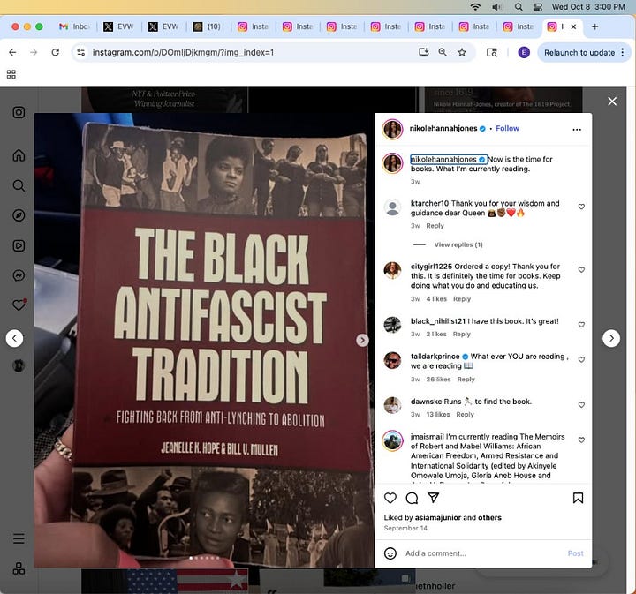
Task: Bookmark page with star icon
Action: (x=462, y=52)
